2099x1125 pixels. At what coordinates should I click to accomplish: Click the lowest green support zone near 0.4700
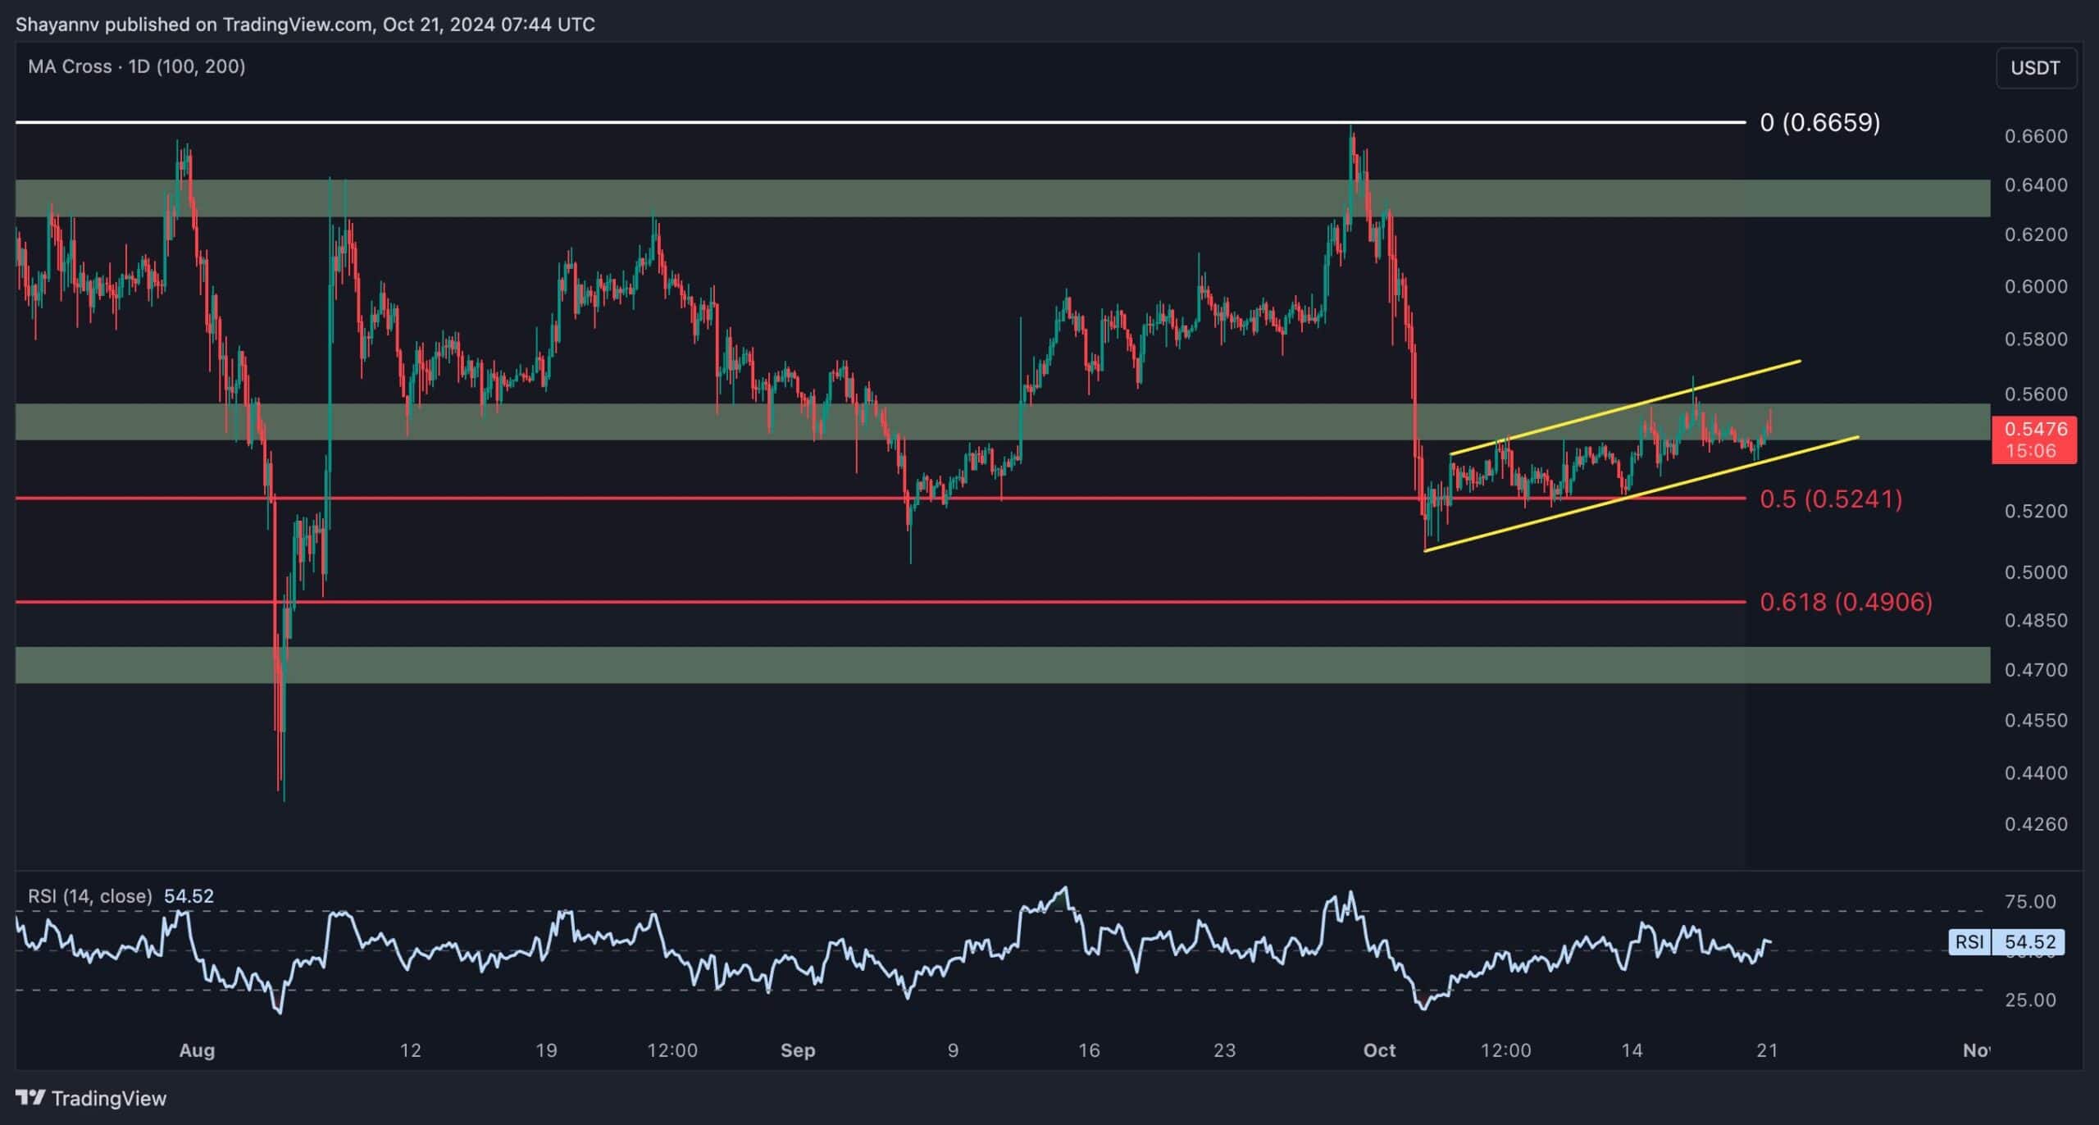click(x=1003, y=665)
